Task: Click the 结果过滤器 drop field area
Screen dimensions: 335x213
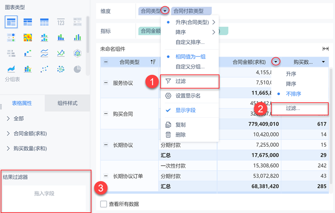Action: (44, 194)
